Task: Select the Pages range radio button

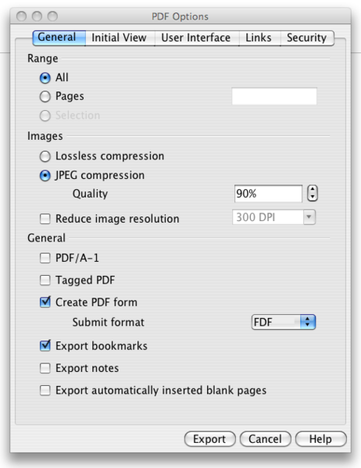Action: click(x=45, y=96)
